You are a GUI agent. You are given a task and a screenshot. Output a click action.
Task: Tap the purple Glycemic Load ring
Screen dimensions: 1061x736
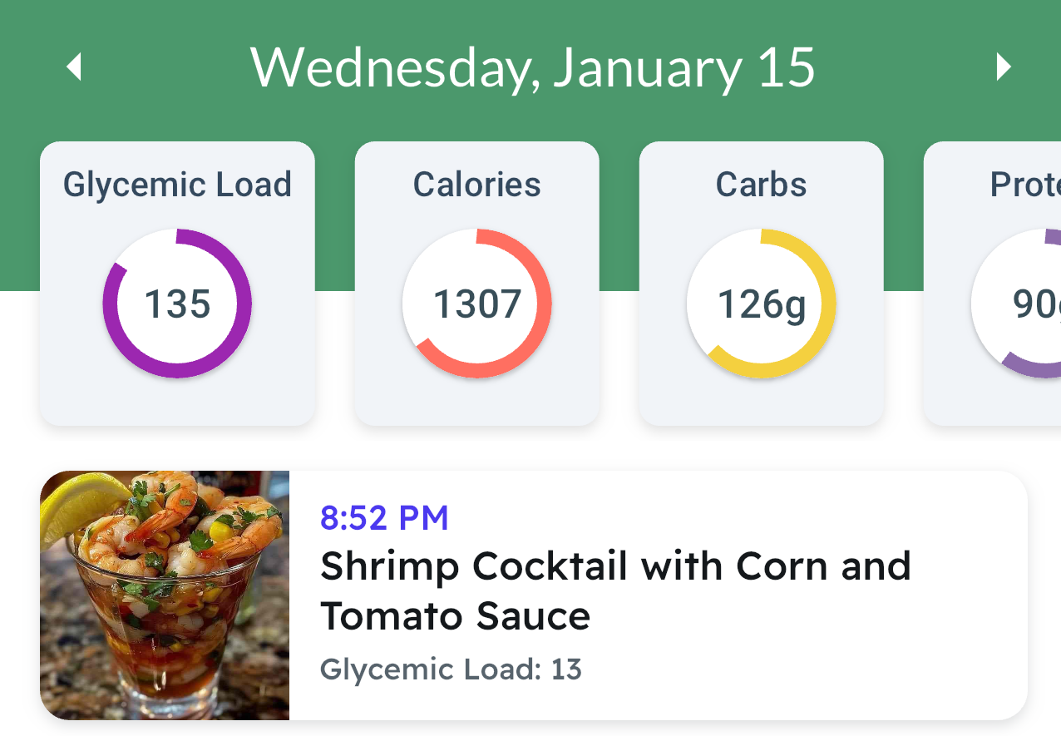pos(177,304)
